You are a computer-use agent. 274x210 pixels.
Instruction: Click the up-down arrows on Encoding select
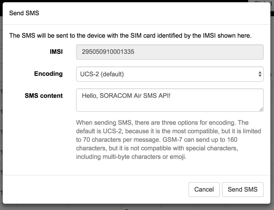click(260, 74)
